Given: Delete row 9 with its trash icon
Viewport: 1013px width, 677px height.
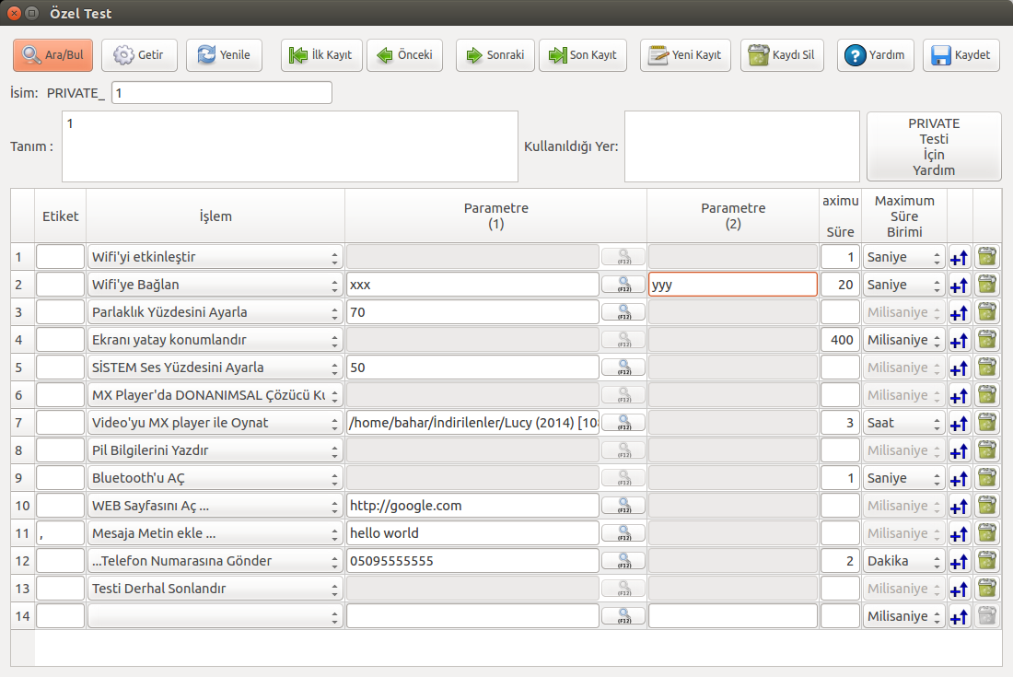Looking at the screenshot, I should pos(987,477).
